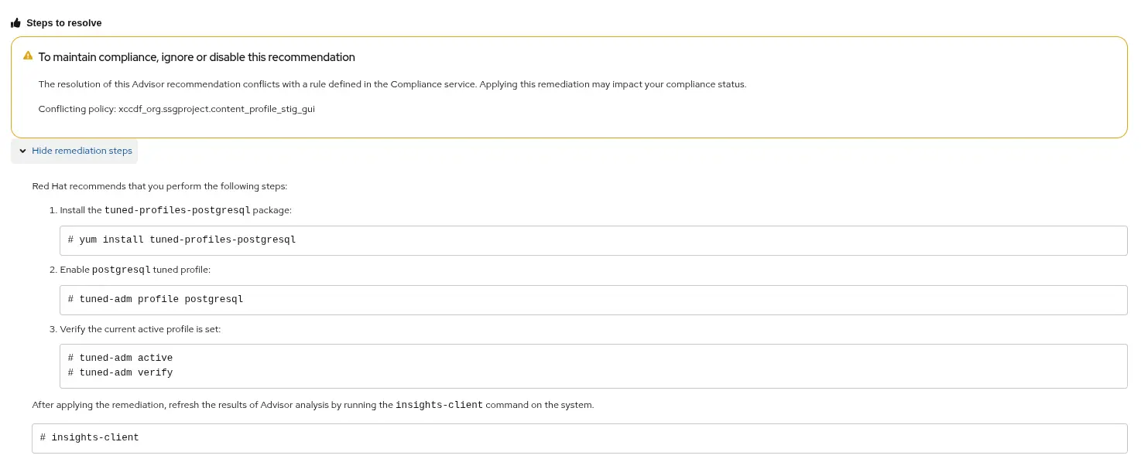Click the After applying the remediation sentence
The height and width of the screenshot is (469, 1141).
313,405
